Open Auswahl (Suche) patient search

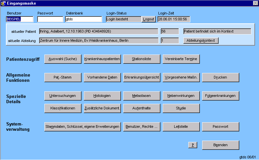tap(63, 59)
